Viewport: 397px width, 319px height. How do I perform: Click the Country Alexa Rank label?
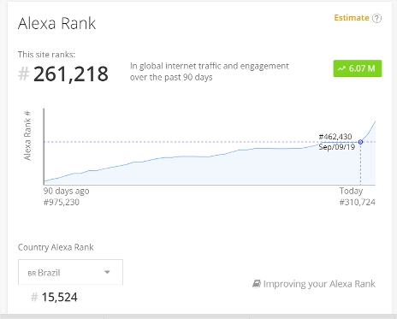click(56, 247)
